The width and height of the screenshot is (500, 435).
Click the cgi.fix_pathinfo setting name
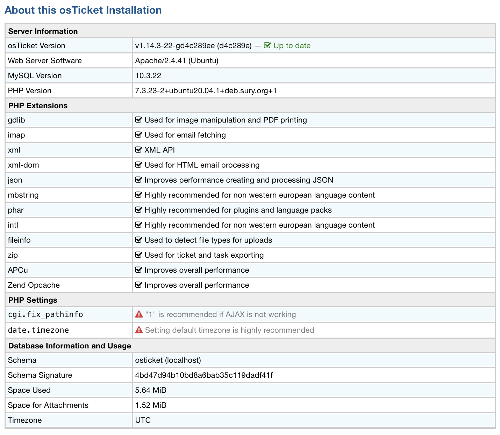click(x=45, y=315)
